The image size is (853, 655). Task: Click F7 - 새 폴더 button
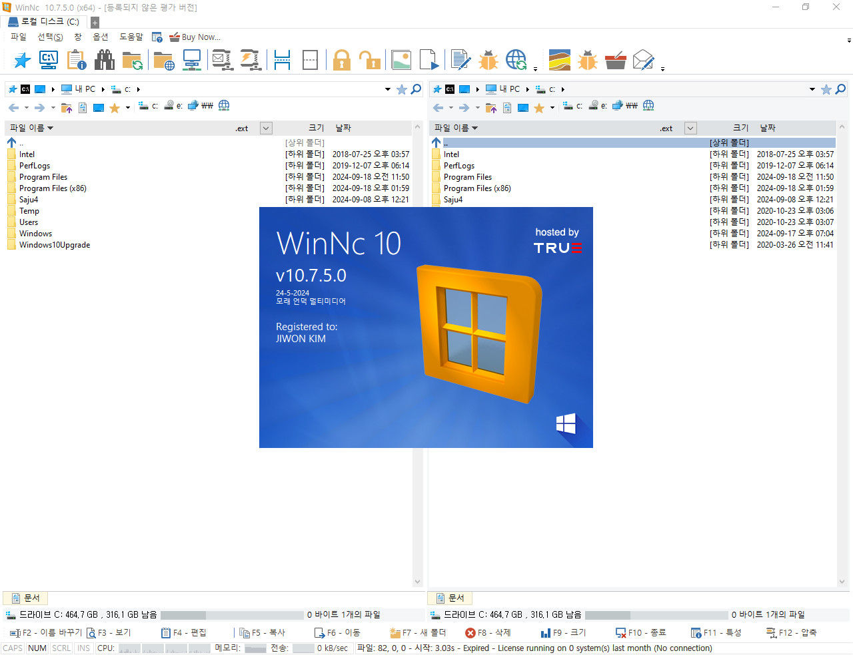pyautogui.click(x=418, y=633)
